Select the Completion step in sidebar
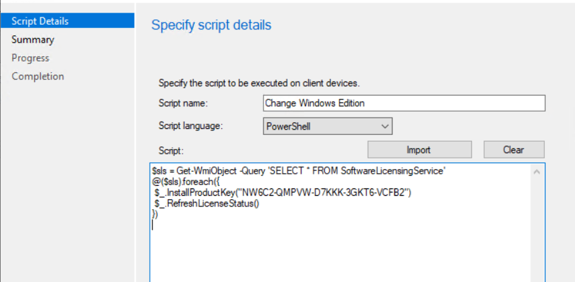 (37, 76)
